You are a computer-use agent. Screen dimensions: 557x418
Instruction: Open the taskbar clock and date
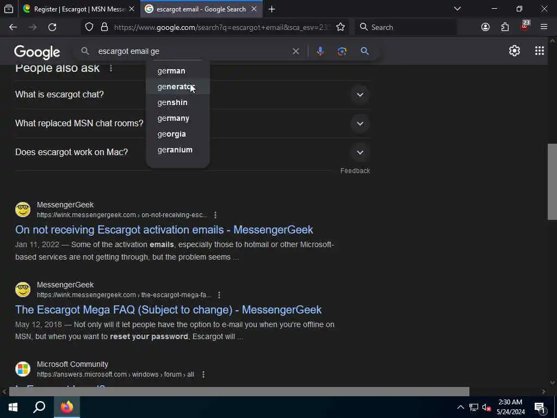(510, 407)
